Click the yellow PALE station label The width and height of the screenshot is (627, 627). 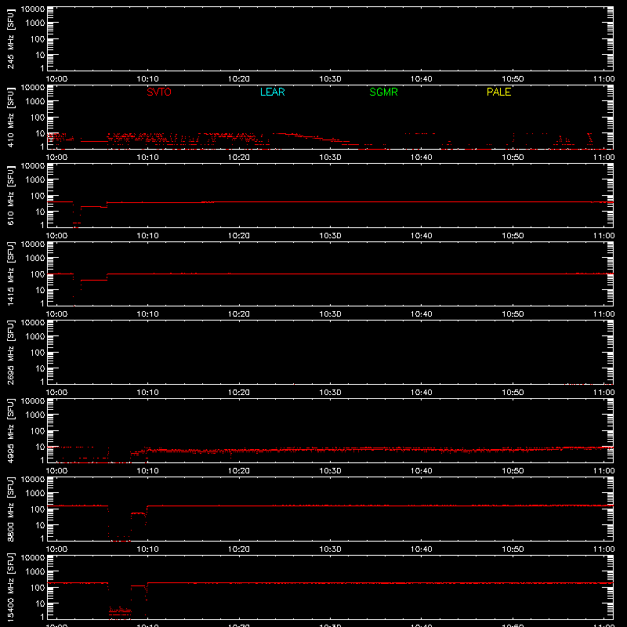coord(498,92)
